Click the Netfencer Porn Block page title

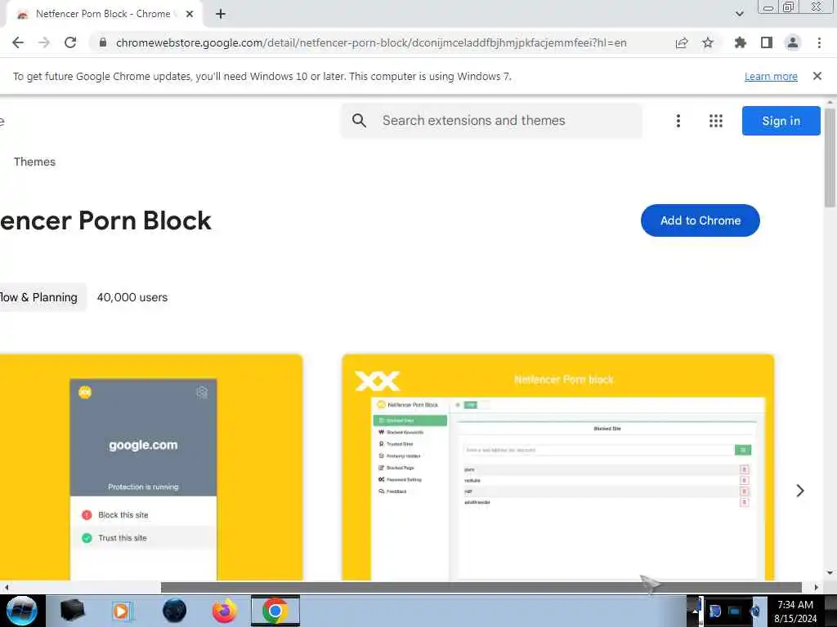(105, 220)
